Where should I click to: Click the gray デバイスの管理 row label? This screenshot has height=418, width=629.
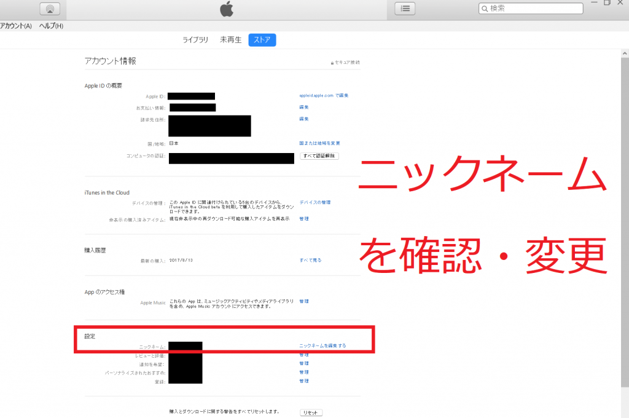(x=149, y=203)
